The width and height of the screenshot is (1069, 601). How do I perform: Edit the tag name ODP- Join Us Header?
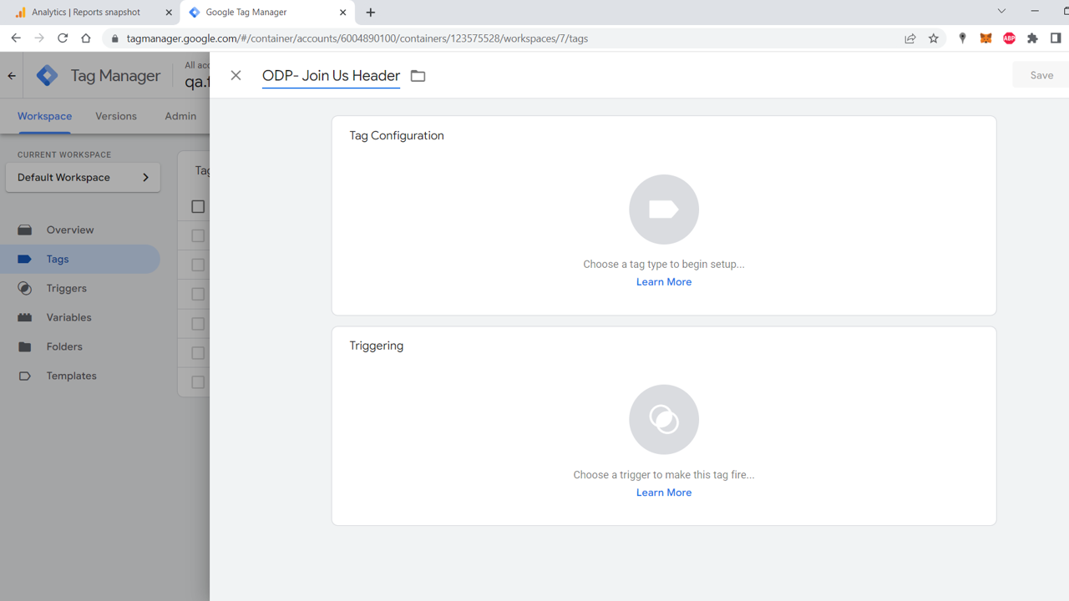coord(331,75)
